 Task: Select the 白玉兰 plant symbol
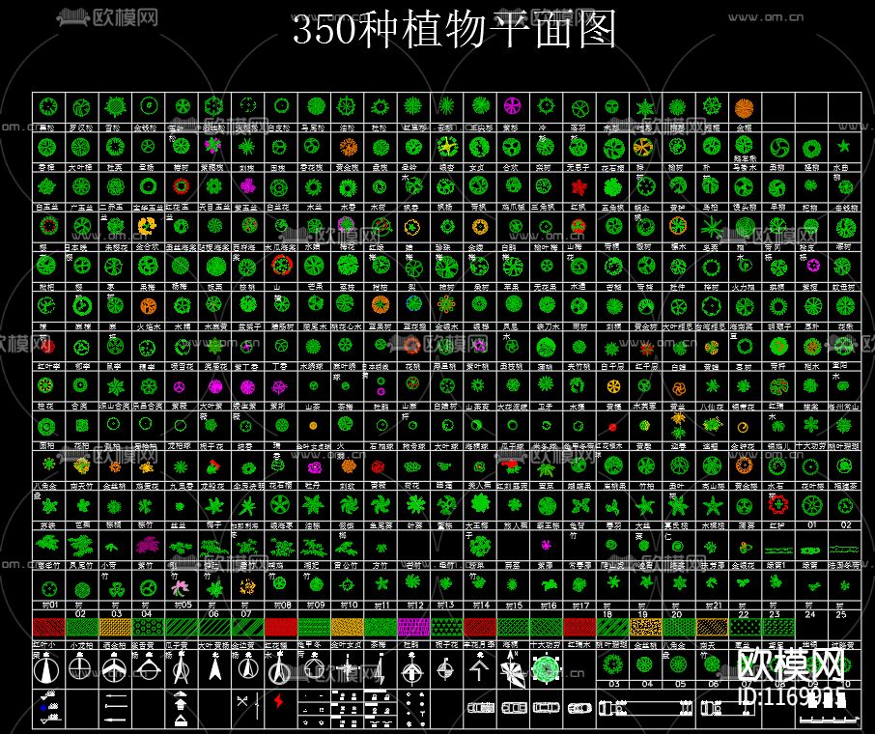(47, 186)
